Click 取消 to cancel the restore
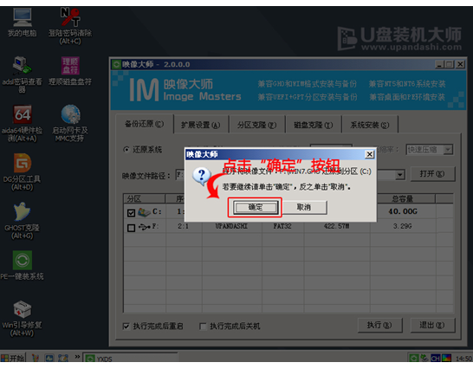This screenshot has width=473, height=369. [x=304, y=207]
